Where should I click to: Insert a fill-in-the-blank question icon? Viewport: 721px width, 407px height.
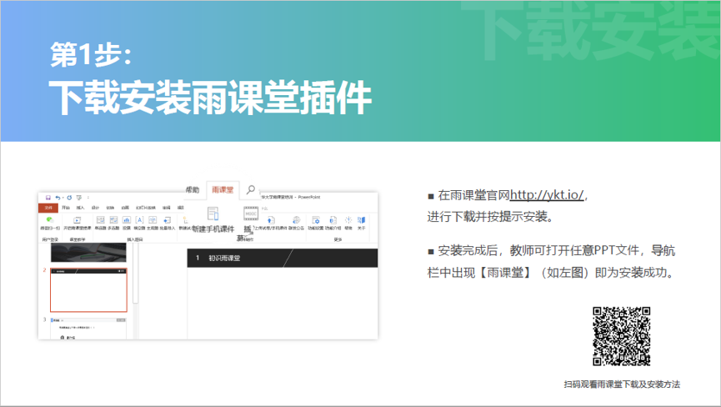tap(139, 220)
